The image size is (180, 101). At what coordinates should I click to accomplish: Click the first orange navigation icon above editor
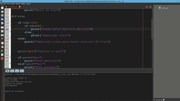click(147, 7)
